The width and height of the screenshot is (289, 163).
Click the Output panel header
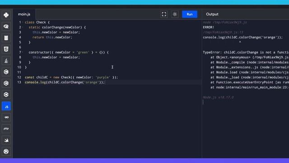tap(212, 14)
